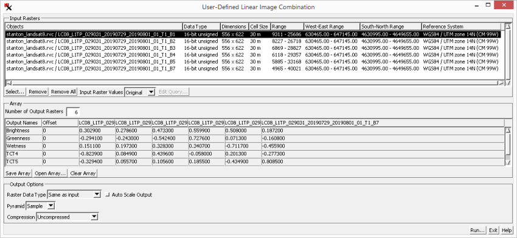Click the Brightness coefficient 0.302900 cell
Image resolution: width=517 pixels, height=238 pixels.
tap(96, 131)
